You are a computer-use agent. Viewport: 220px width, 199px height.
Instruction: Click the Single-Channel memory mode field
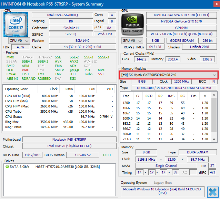[x=166, y=166]
